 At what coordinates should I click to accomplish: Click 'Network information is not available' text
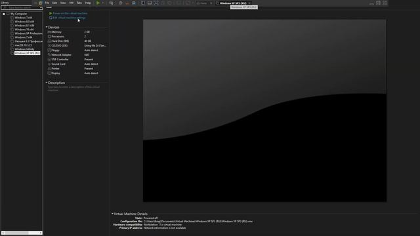coord(165,228)
